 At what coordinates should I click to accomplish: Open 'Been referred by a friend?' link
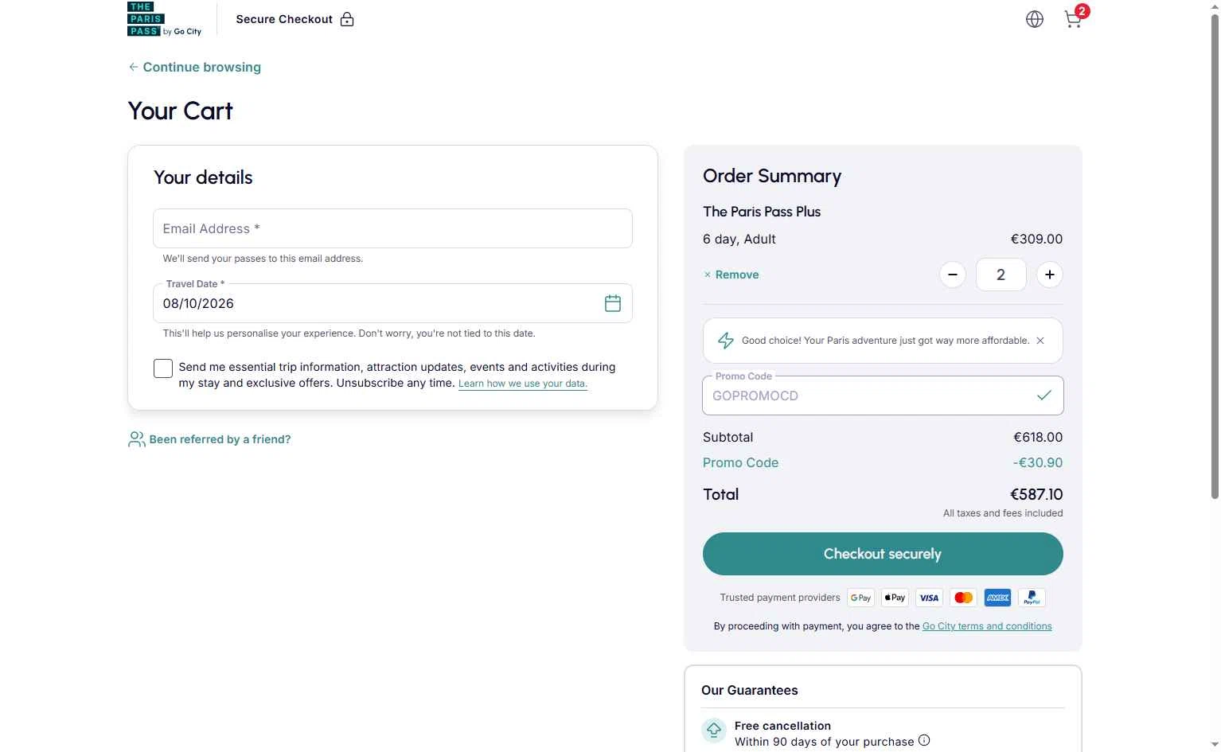(x=209, y=439)
